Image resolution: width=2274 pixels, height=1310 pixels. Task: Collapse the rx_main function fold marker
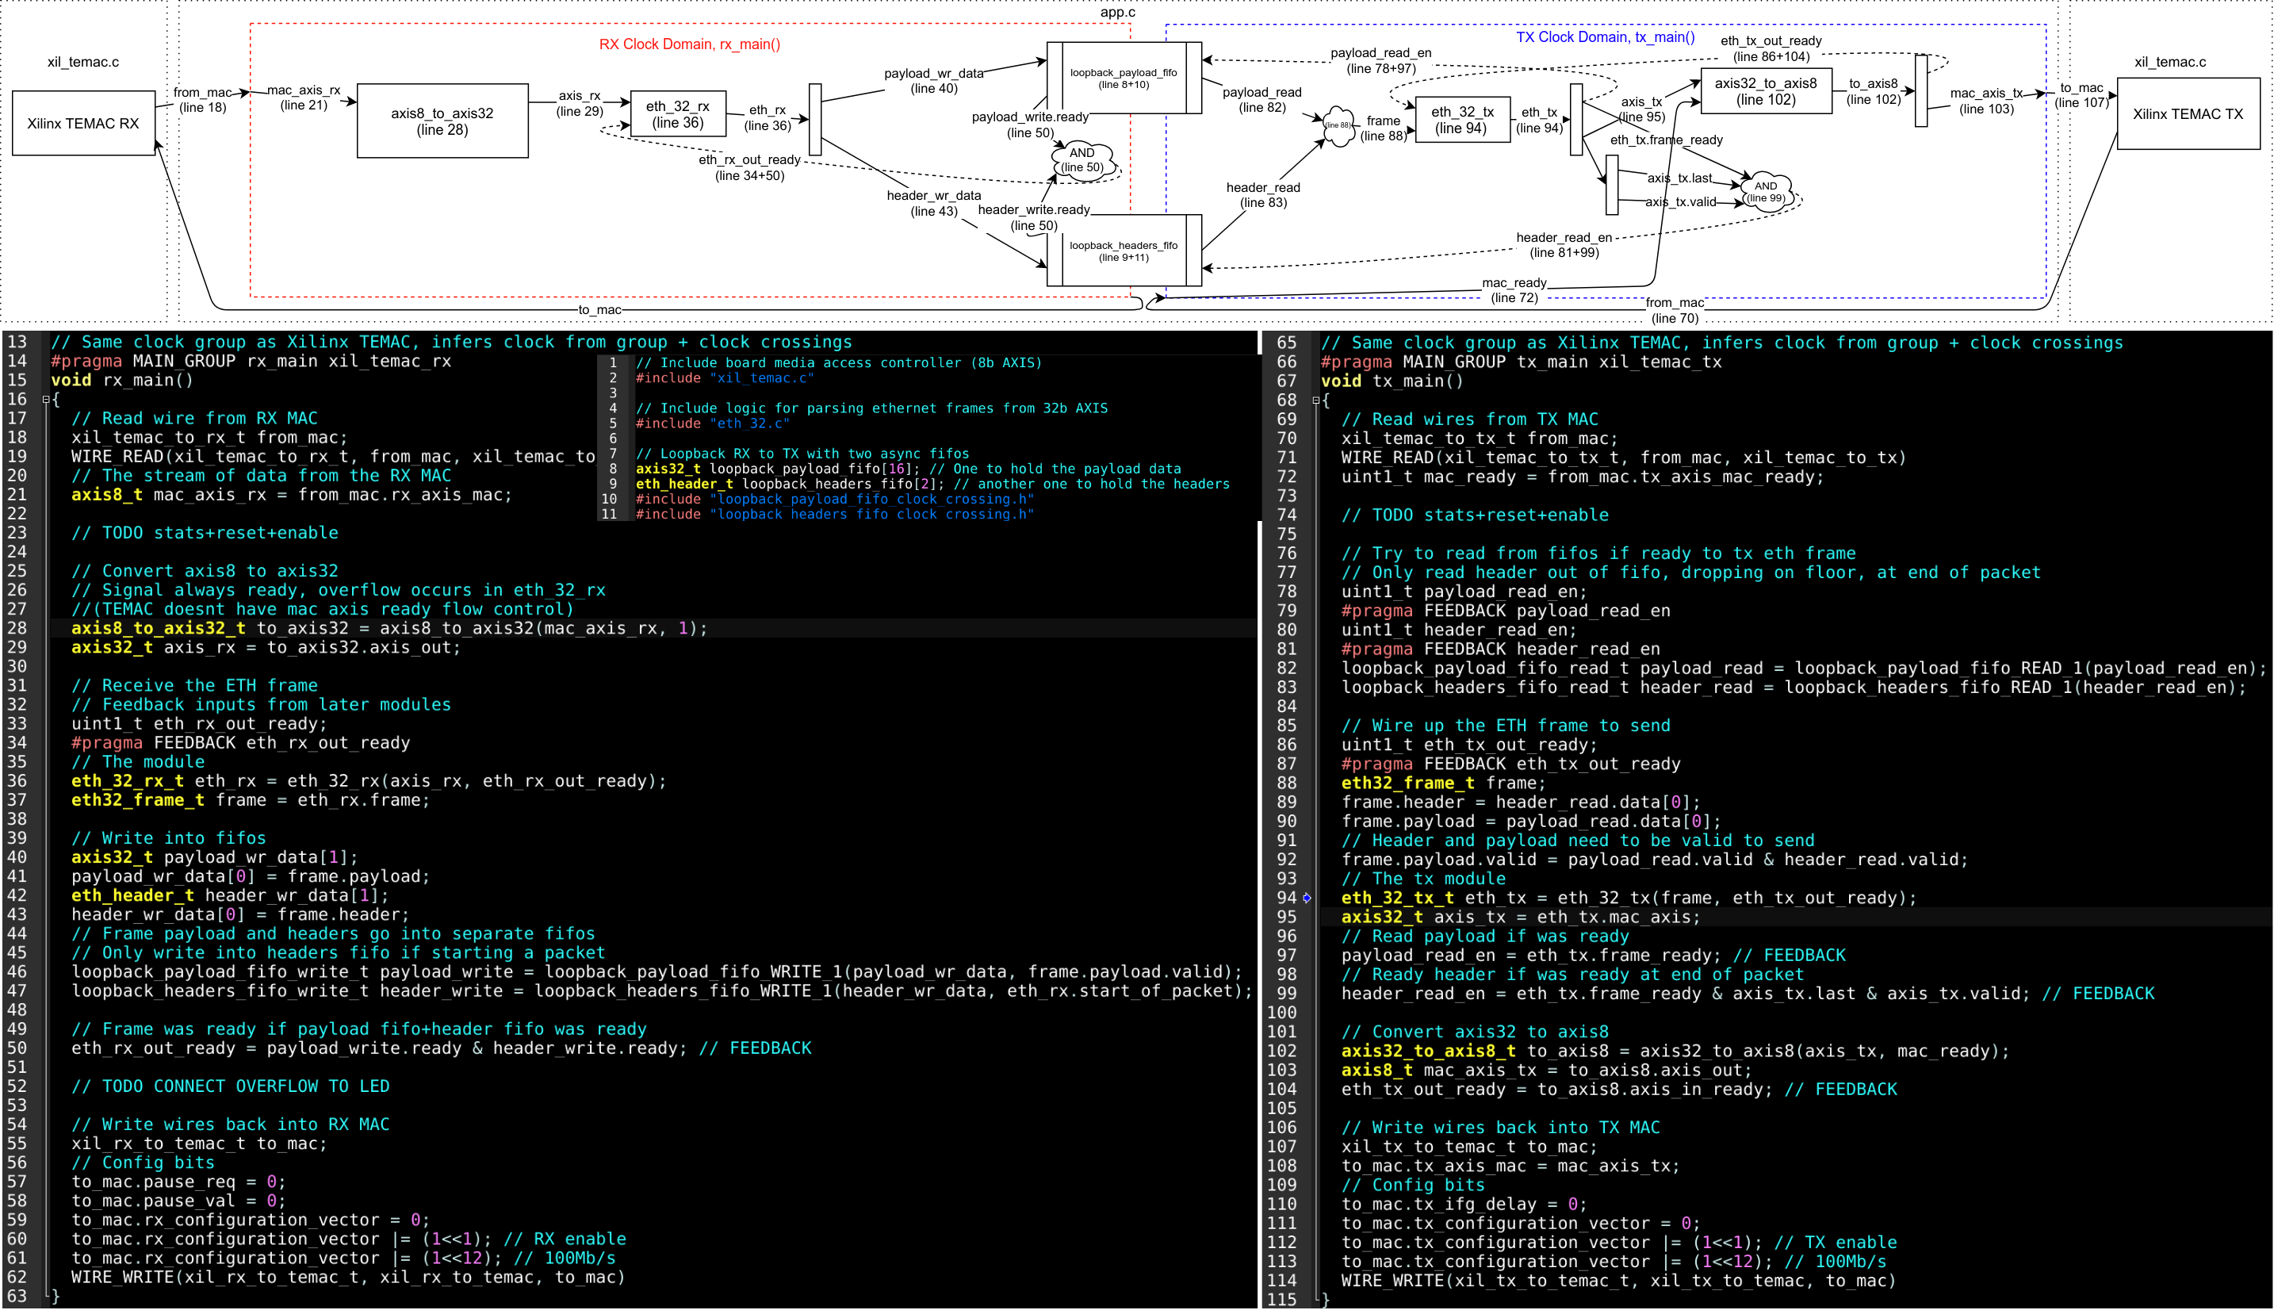pyautogui.click(x=47, y=400)
